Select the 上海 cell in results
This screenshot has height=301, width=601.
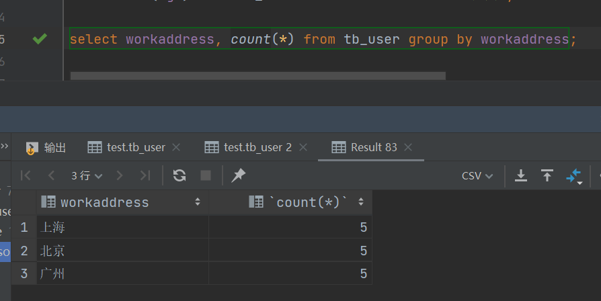121,227
